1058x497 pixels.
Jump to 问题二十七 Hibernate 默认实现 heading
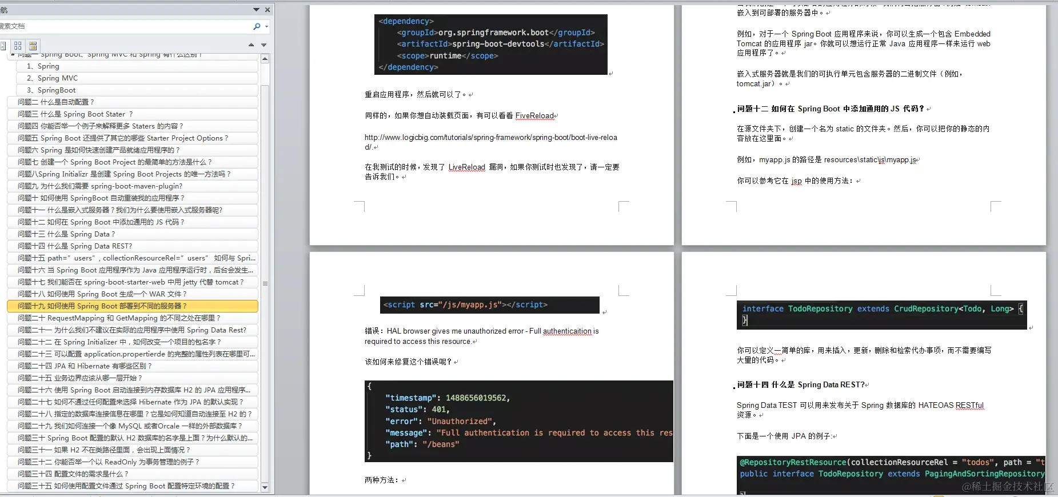(133, 402)
